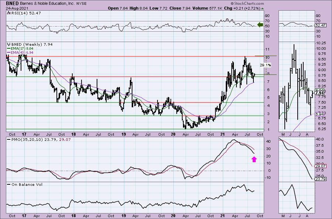Click PMO(35,20,10) 23.79, 29.07 label
Image resolution: width=332 pixels, height=219 pixels.
(x=41, y=140)
